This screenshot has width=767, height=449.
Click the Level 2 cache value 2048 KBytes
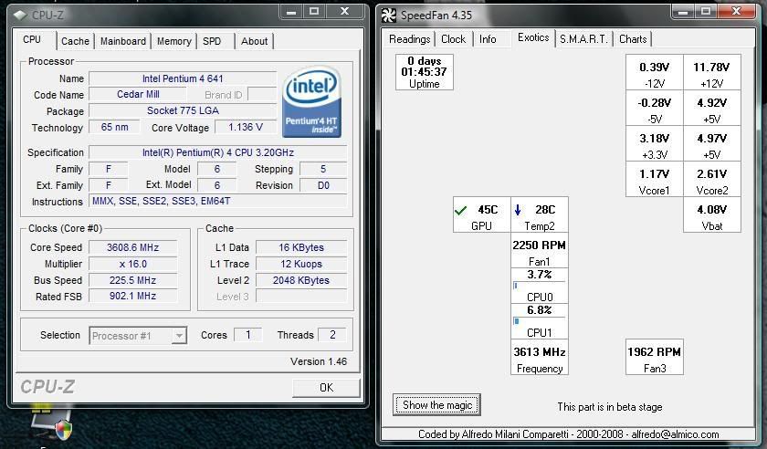(301, 280)
